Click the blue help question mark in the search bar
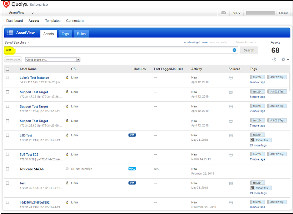 pyautogui.click(x=235, y=50)
